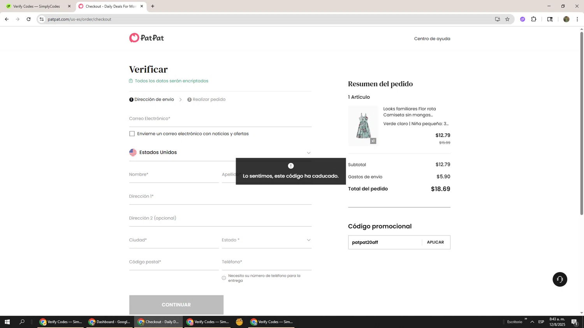Image resolution: width=584 pixels, height=328 pixels.
Task: Click the Escritorio toolbar label in taskbar
Action: click(515, 322)
